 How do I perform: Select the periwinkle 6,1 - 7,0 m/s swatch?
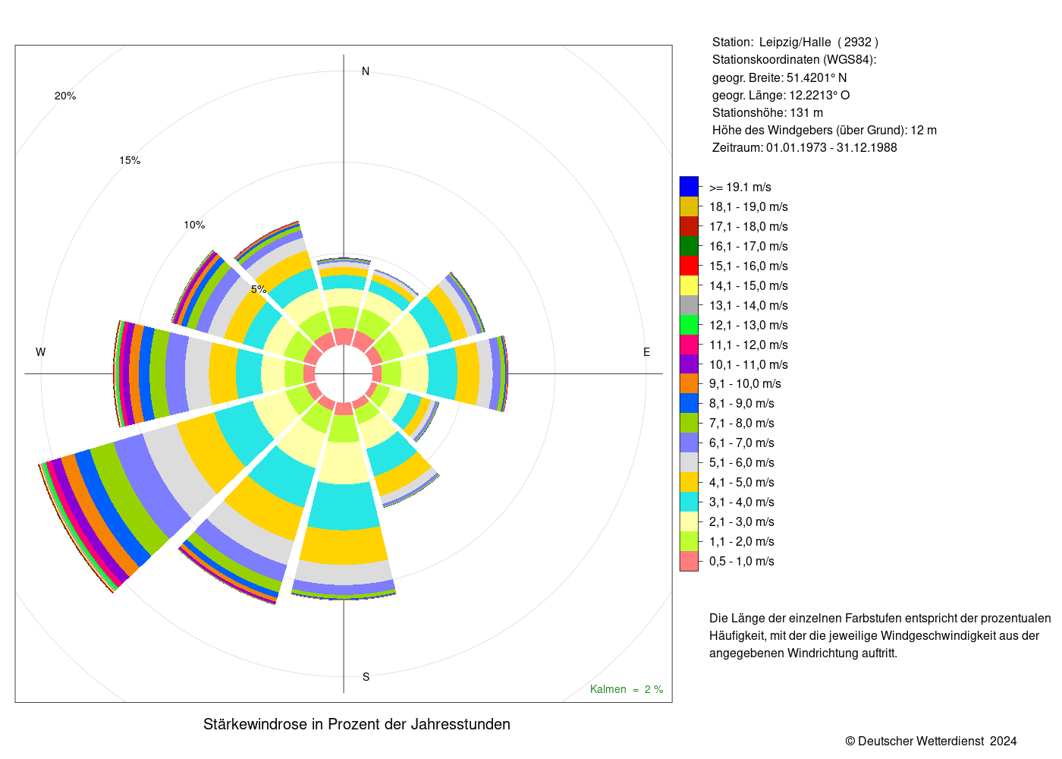pyautogui.click(x=689, y=442)
